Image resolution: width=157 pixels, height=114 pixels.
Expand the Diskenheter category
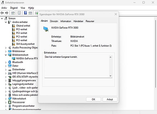coord(6,70)
